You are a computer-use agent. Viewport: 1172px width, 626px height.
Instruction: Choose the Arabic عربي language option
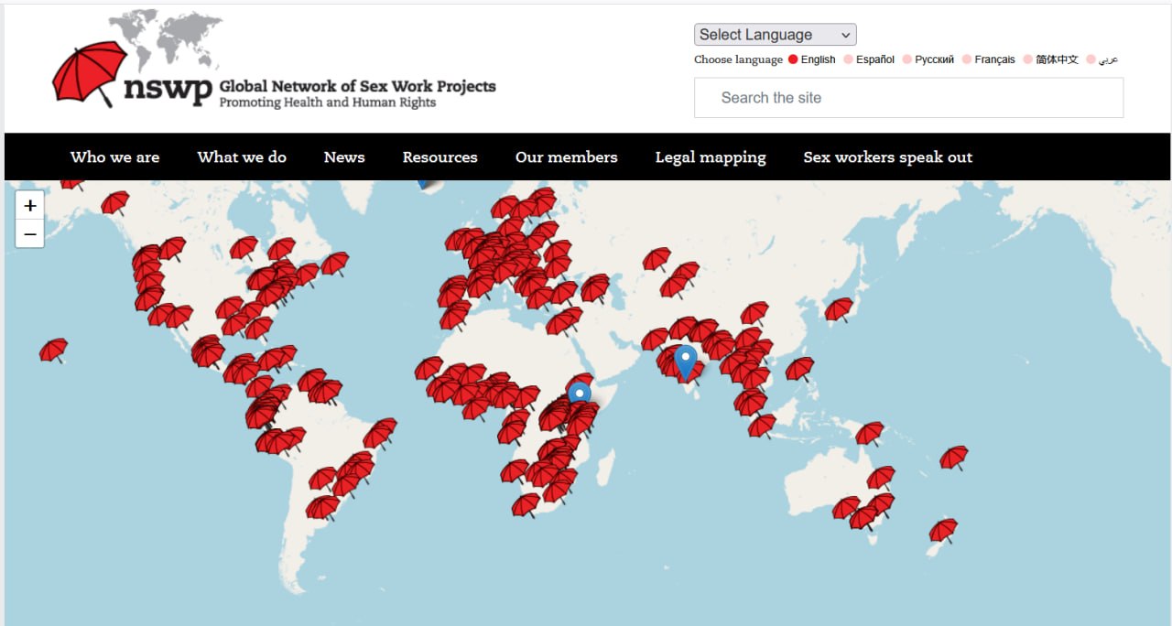[1102, 59]
